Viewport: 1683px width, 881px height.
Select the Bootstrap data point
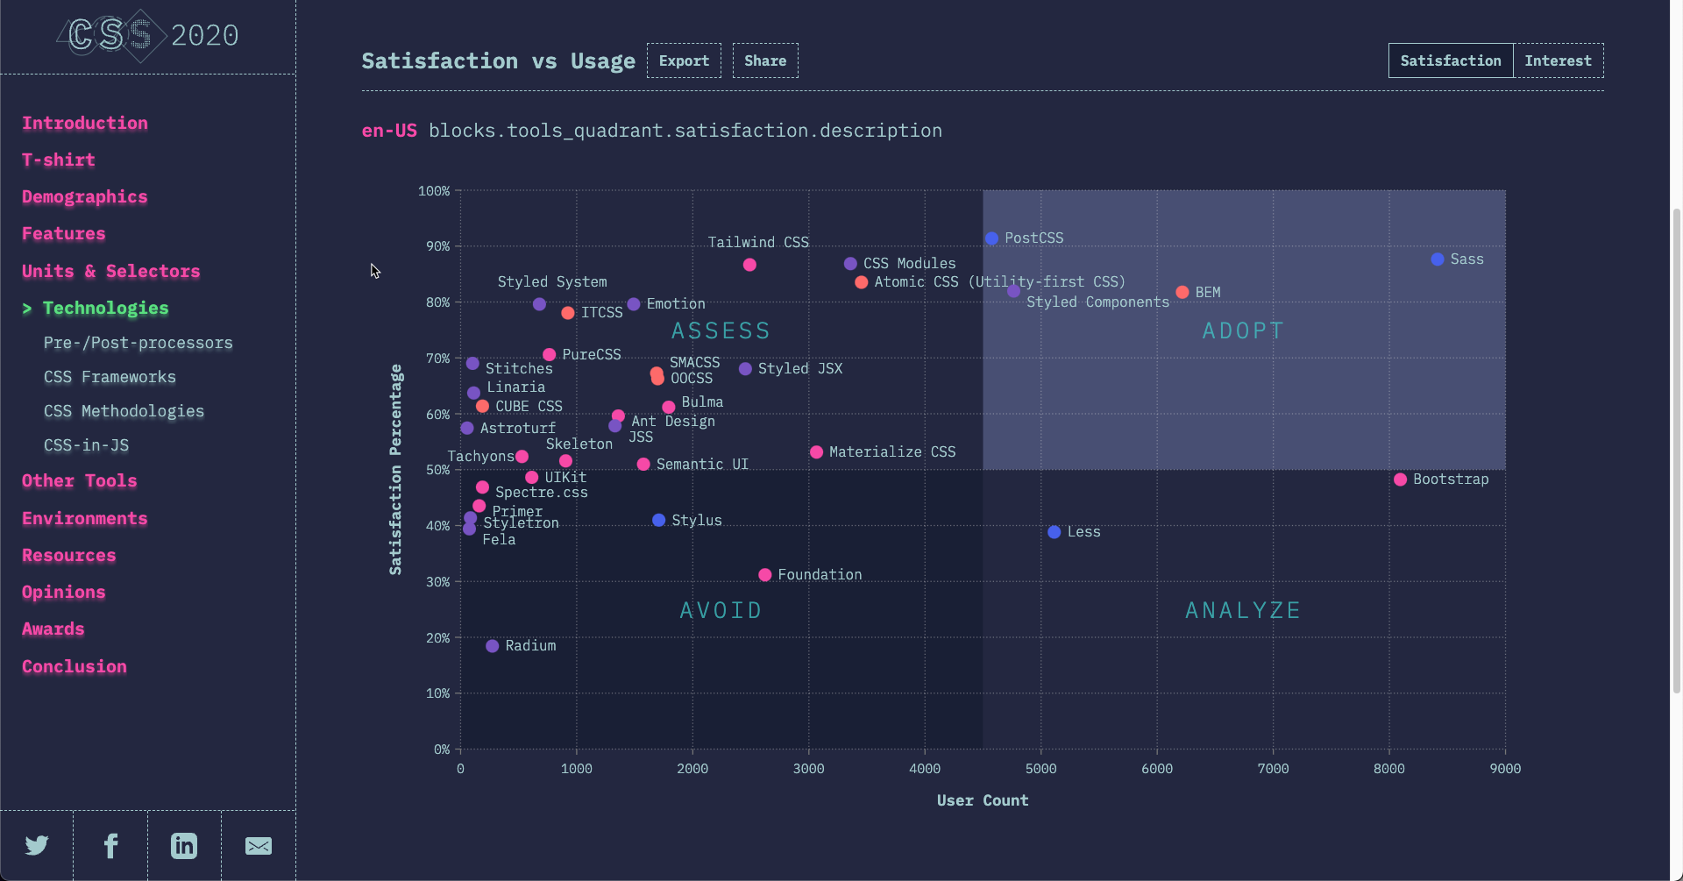pyautogui.click(x=1400, y=480)
